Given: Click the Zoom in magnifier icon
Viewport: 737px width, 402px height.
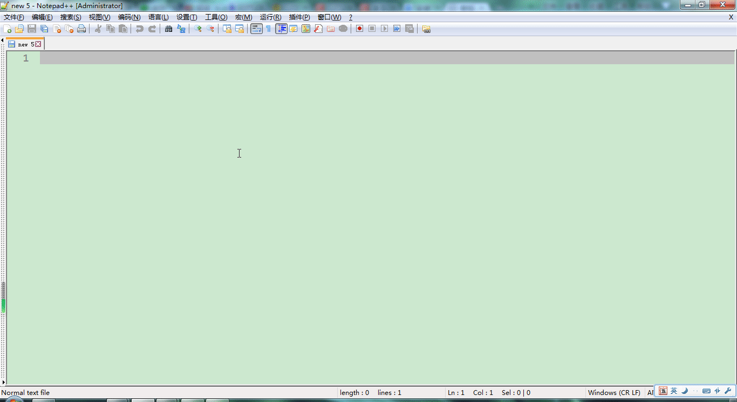Looking at the screenshot, I should (x=198, y=29).
